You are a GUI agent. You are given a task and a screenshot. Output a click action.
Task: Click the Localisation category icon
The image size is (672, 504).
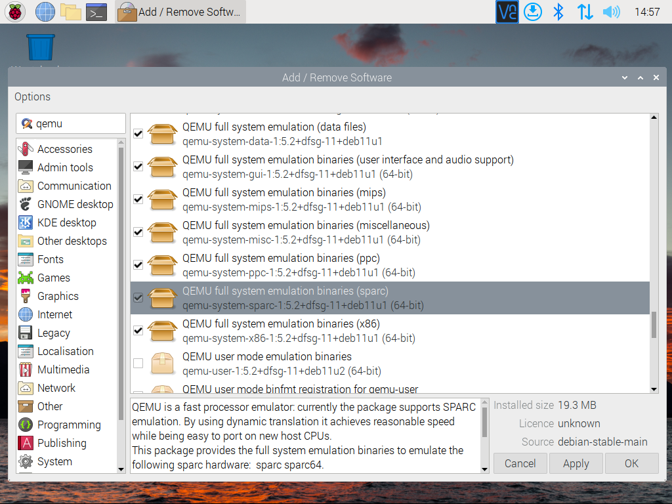(x=26, y=352)
